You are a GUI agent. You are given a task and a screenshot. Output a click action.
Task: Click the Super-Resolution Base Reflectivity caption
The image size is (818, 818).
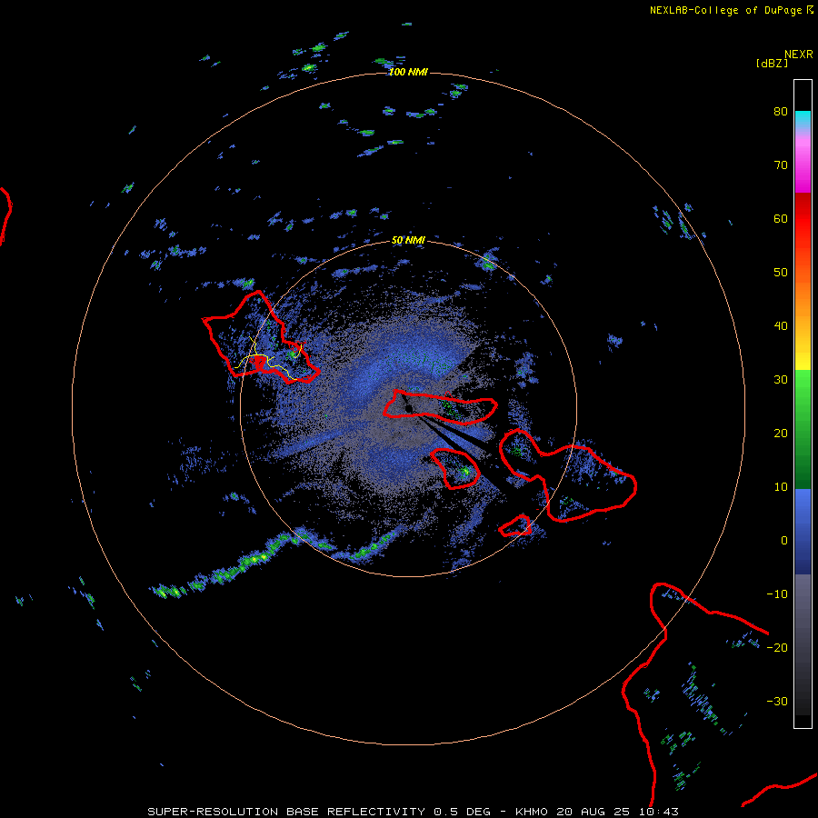tap(413, 812)
